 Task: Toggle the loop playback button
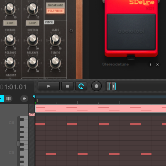point(81,86)
